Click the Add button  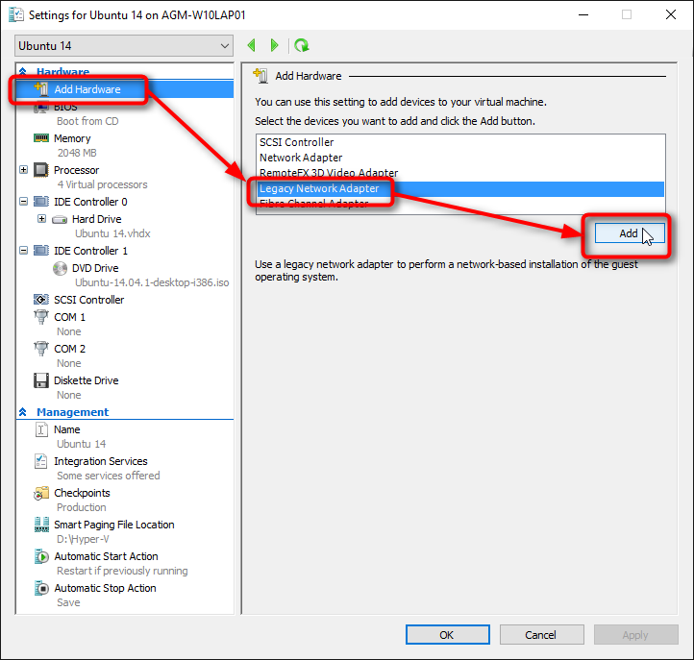(x=630, y=233)
